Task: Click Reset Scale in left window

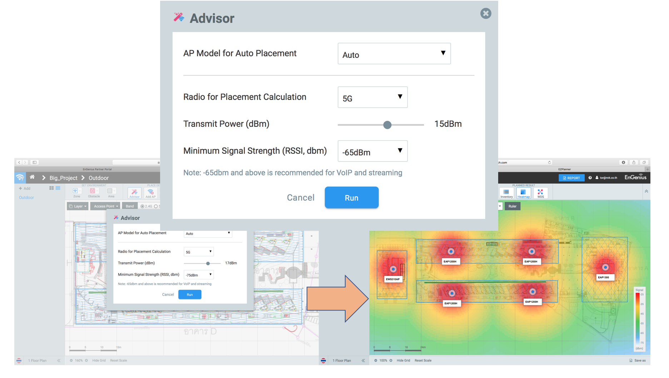Action: [x=119, y=360]
